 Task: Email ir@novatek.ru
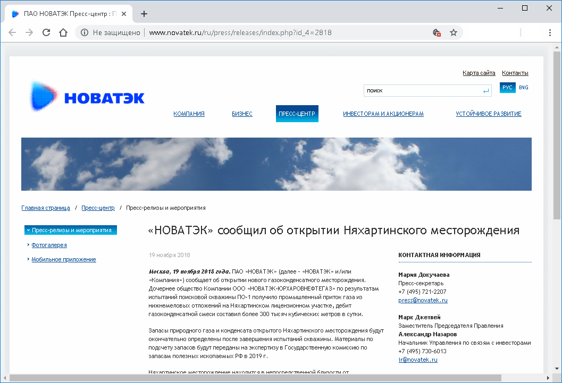[x=418, y=360]
